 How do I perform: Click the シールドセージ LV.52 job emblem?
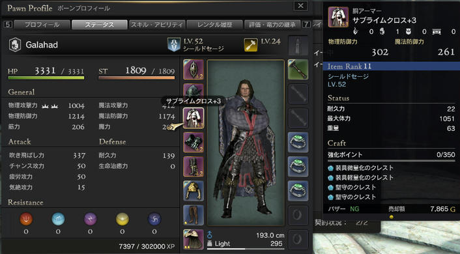click(174, 45)
